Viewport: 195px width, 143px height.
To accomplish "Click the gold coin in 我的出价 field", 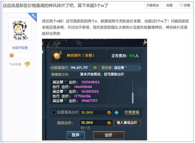I will (109, 123).
